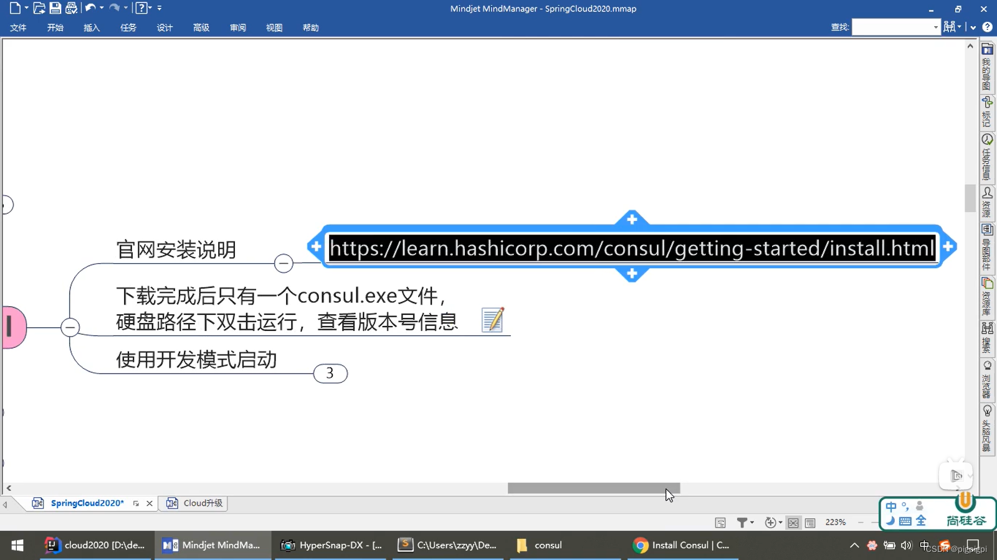Open the 我的导图 side panel
Viewport: 997px width, 560px height.
[987, 66]
